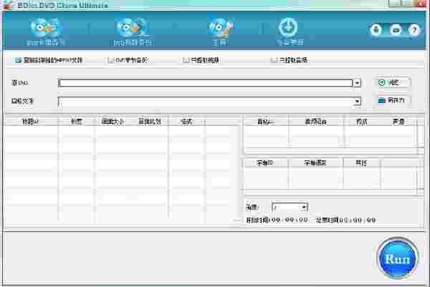Click the picture size column header

click(113, 122)
